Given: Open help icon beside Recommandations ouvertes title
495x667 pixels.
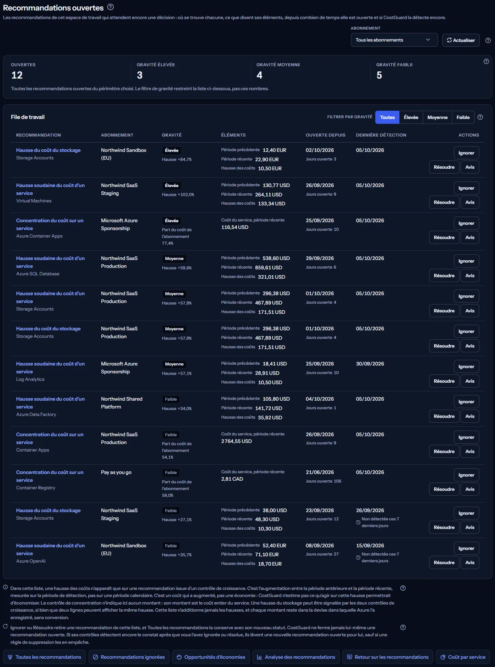Looking at the screenshot, I should pos(110,7).
